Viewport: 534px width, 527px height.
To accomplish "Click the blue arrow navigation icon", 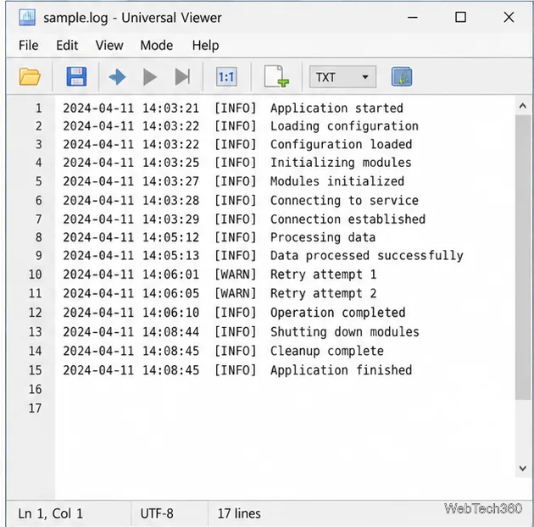I will [x=117, y=77].
